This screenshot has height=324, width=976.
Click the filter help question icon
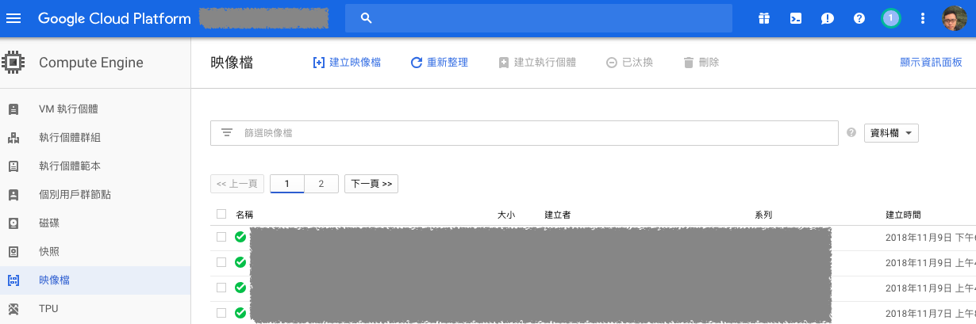click(851, 133)
